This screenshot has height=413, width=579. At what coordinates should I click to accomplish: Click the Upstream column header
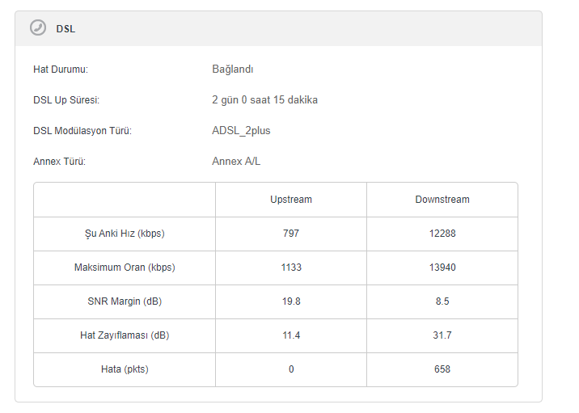[x=291, y=200]
